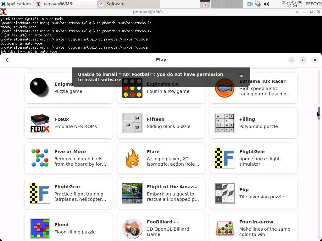Go back using the header arrow
This screenshot has height=241, width=322.
[8, 60]
